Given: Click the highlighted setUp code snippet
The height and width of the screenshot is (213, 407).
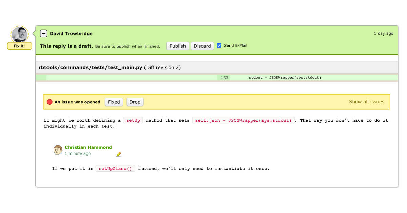Looking at the screenshot, I should click(133, 120).
